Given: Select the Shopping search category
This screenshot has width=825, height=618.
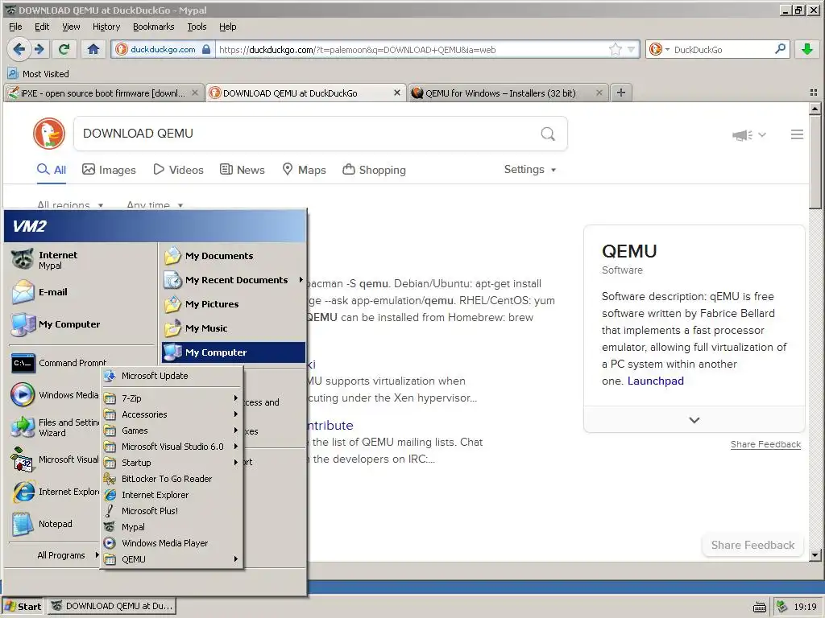Looking at the screenshot, I should pos(374,170).
